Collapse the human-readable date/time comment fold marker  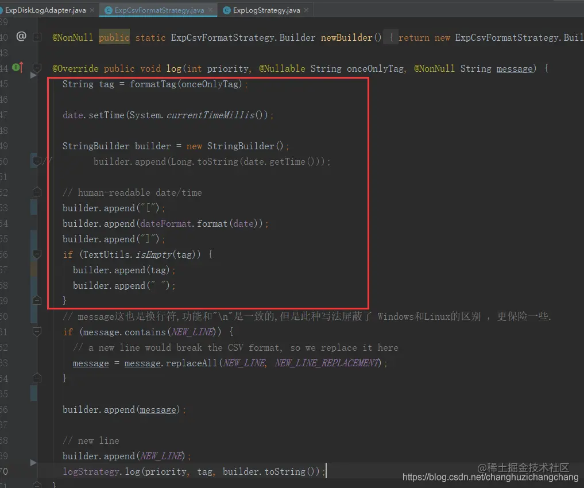pyautogui.click(x=37, y=192)
